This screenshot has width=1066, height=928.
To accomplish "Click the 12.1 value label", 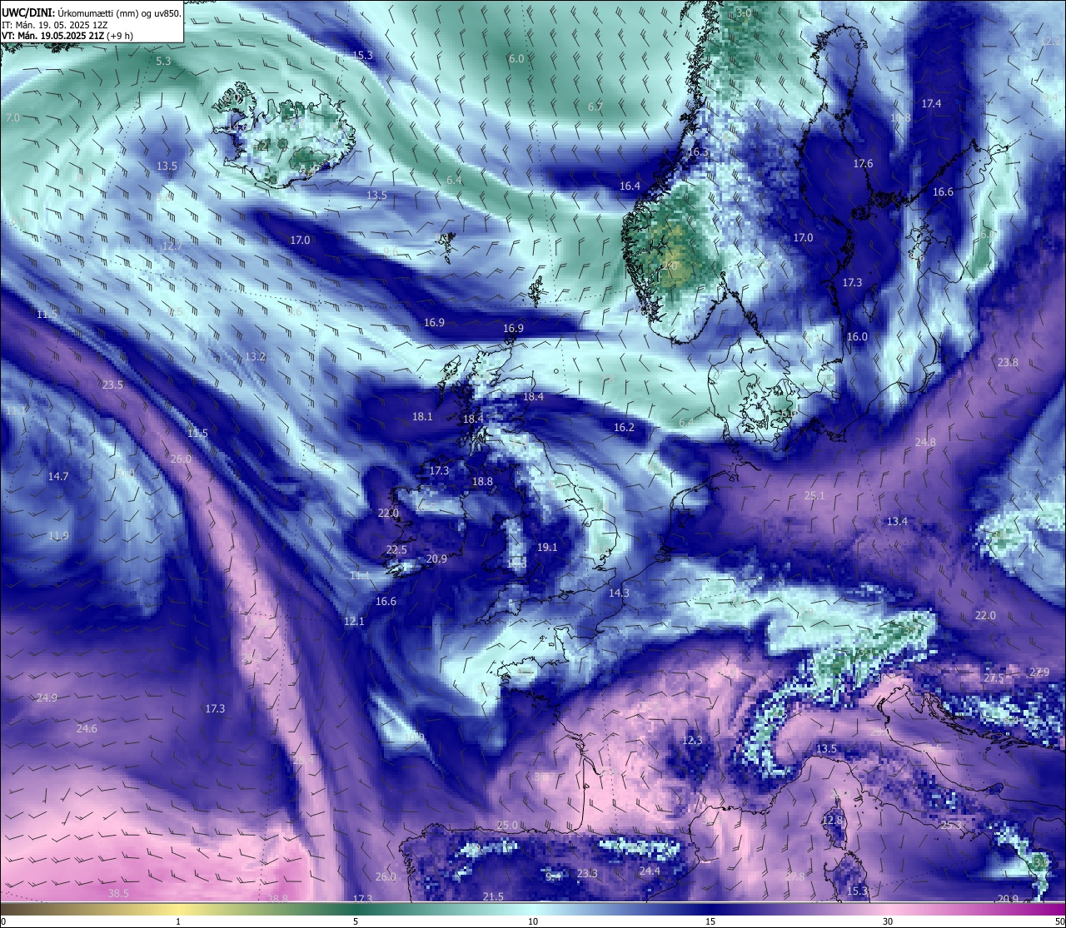I will [x=354, y=621].
